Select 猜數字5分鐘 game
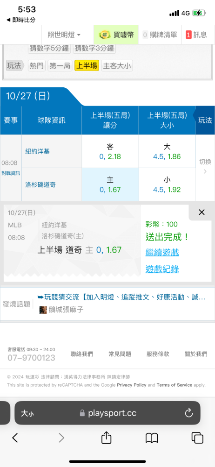This screenshot has height=467, width=215. click(x=49, y=48)
